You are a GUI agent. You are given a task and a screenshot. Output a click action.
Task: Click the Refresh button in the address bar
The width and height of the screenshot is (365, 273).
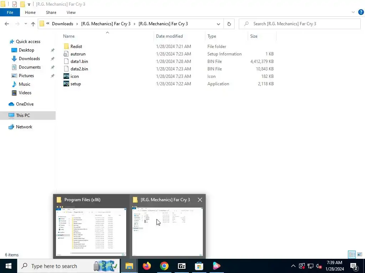click(x=229, y=24)
